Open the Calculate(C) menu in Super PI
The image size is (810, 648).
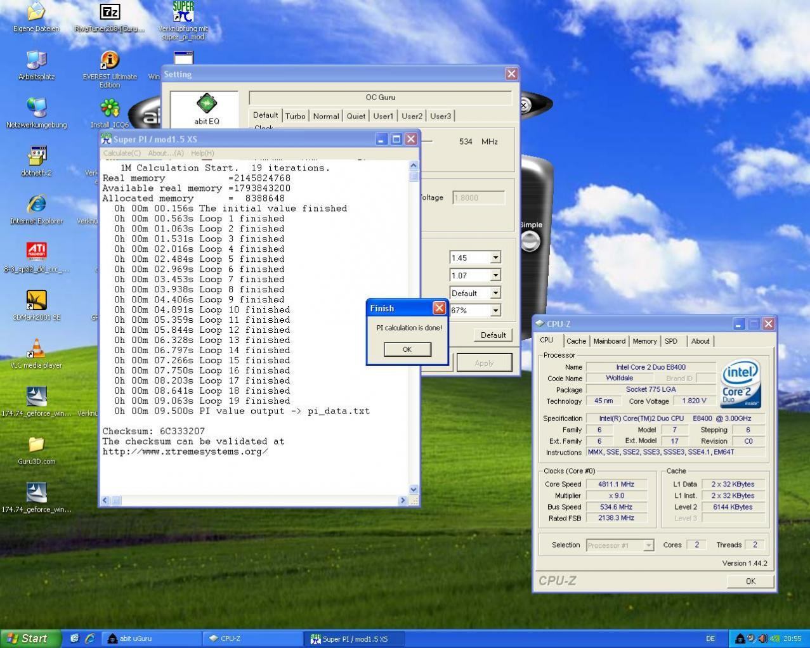tap(122, 153)
